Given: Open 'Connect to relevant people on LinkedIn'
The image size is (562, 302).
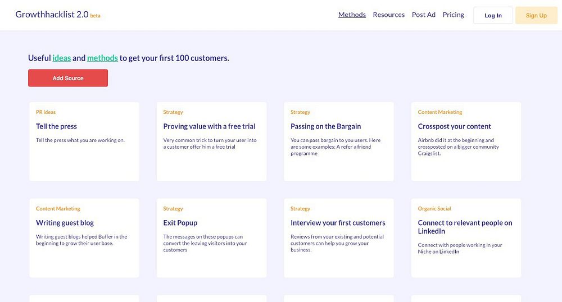Looking at the screenshot, I should click(x=465, y=227).
